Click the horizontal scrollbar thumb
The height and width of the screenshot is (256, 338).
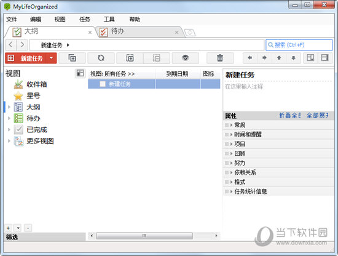pos(144,236)
